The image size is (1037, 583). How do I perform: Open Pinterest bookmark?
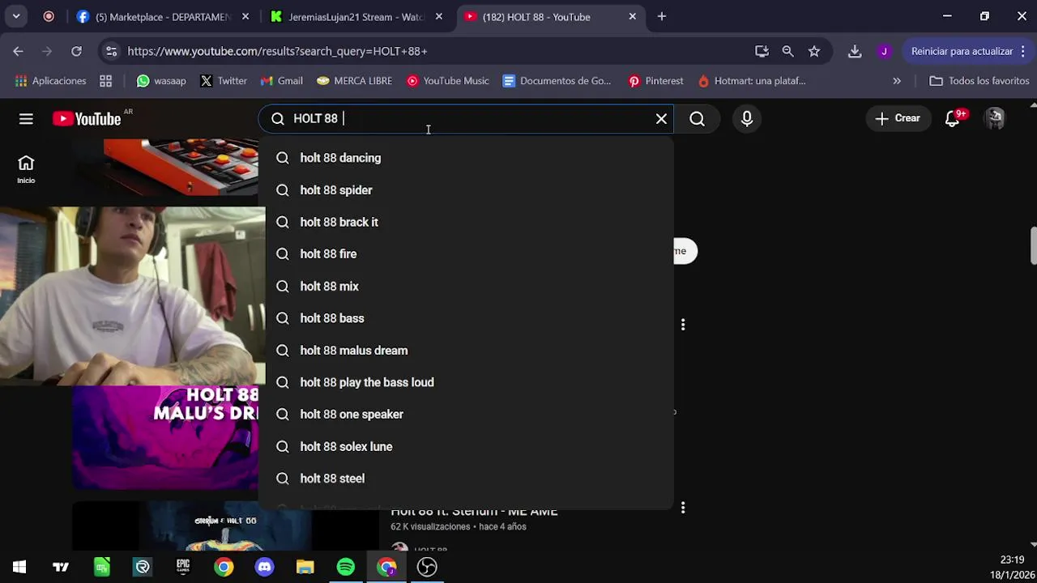(655, 81)
